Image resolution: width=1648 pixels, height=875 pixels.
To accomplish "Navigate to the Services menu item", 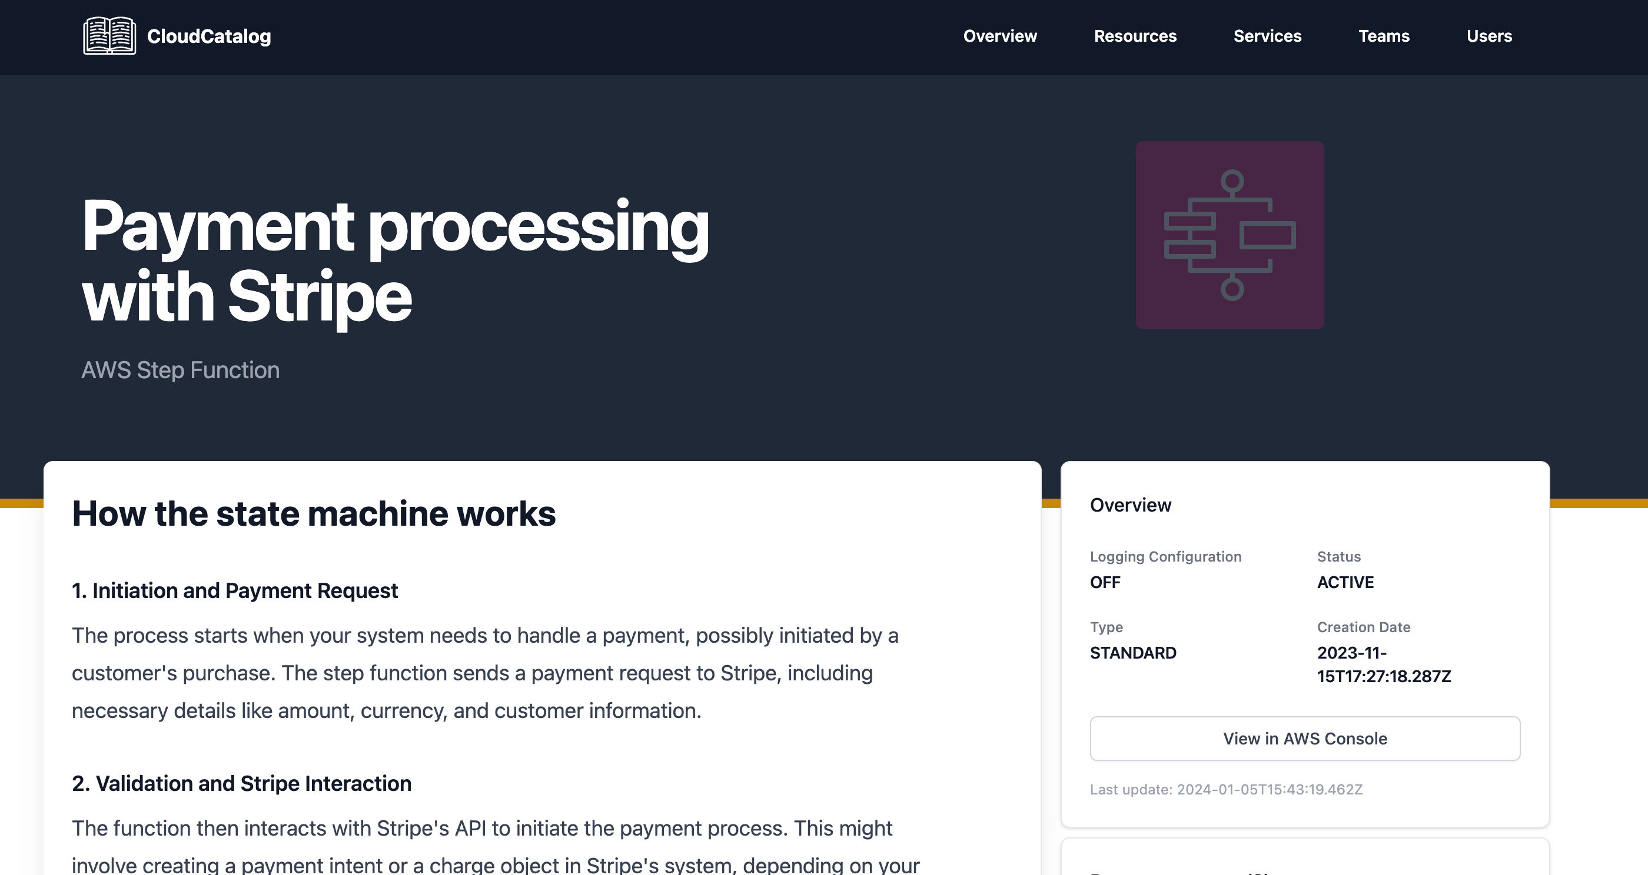I will 1267,36.
